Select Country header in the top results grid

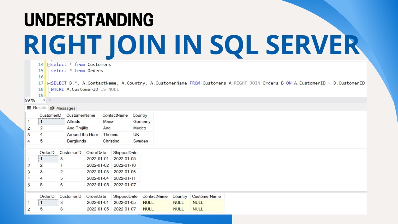coord(142,115)
